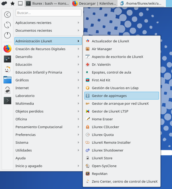
Task: Expand the Gráficos submenu arrow
Action: [79, 80]
